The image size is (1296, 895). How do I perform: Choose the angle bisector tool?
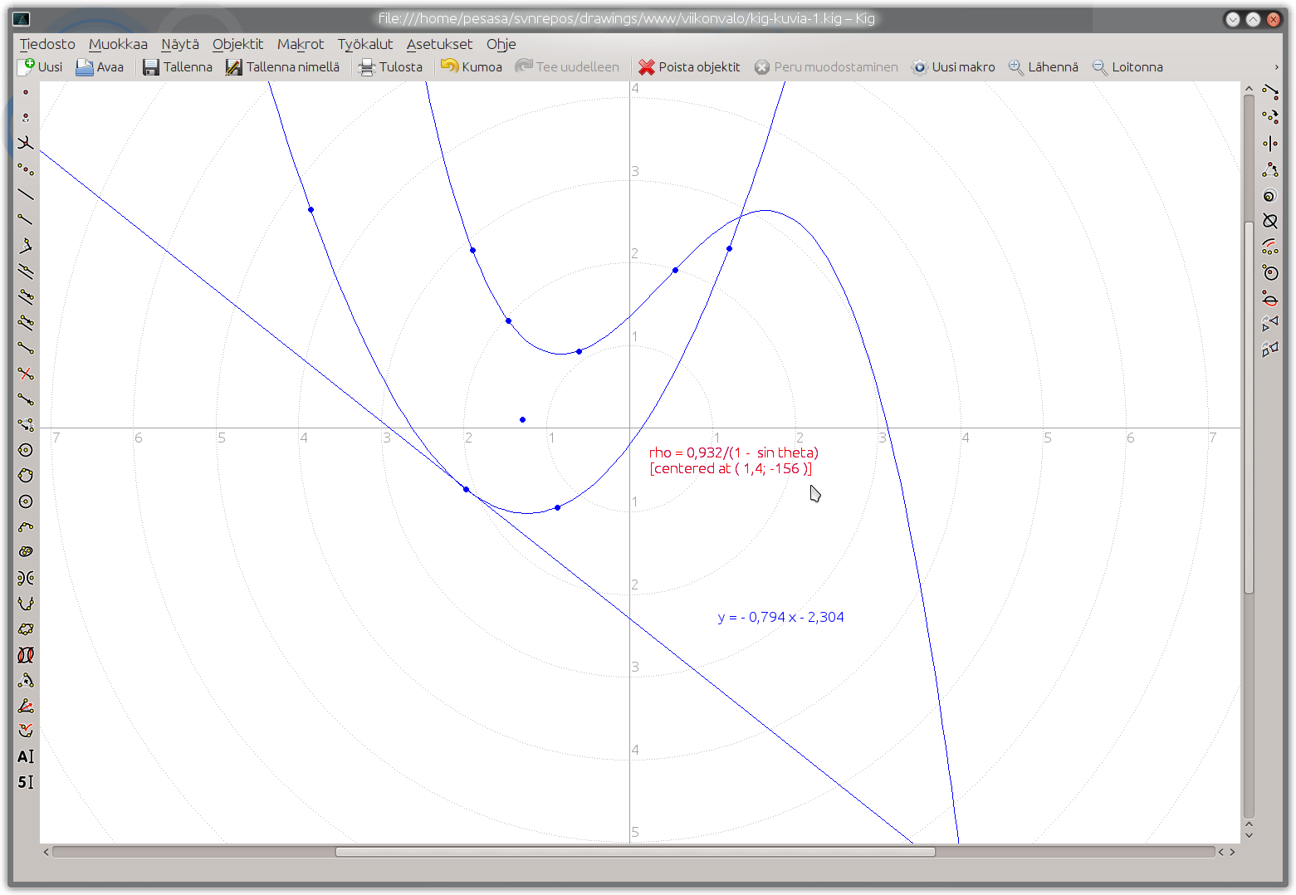coord(26,707)
